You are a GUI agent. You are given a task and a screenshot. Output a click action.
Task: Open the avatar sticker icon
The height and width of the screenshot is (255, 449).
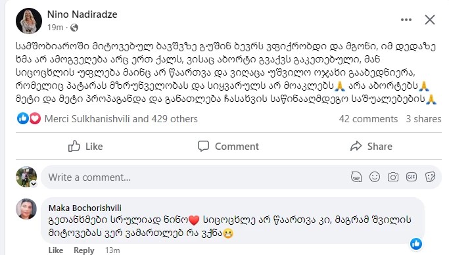(x=356, y=177)
